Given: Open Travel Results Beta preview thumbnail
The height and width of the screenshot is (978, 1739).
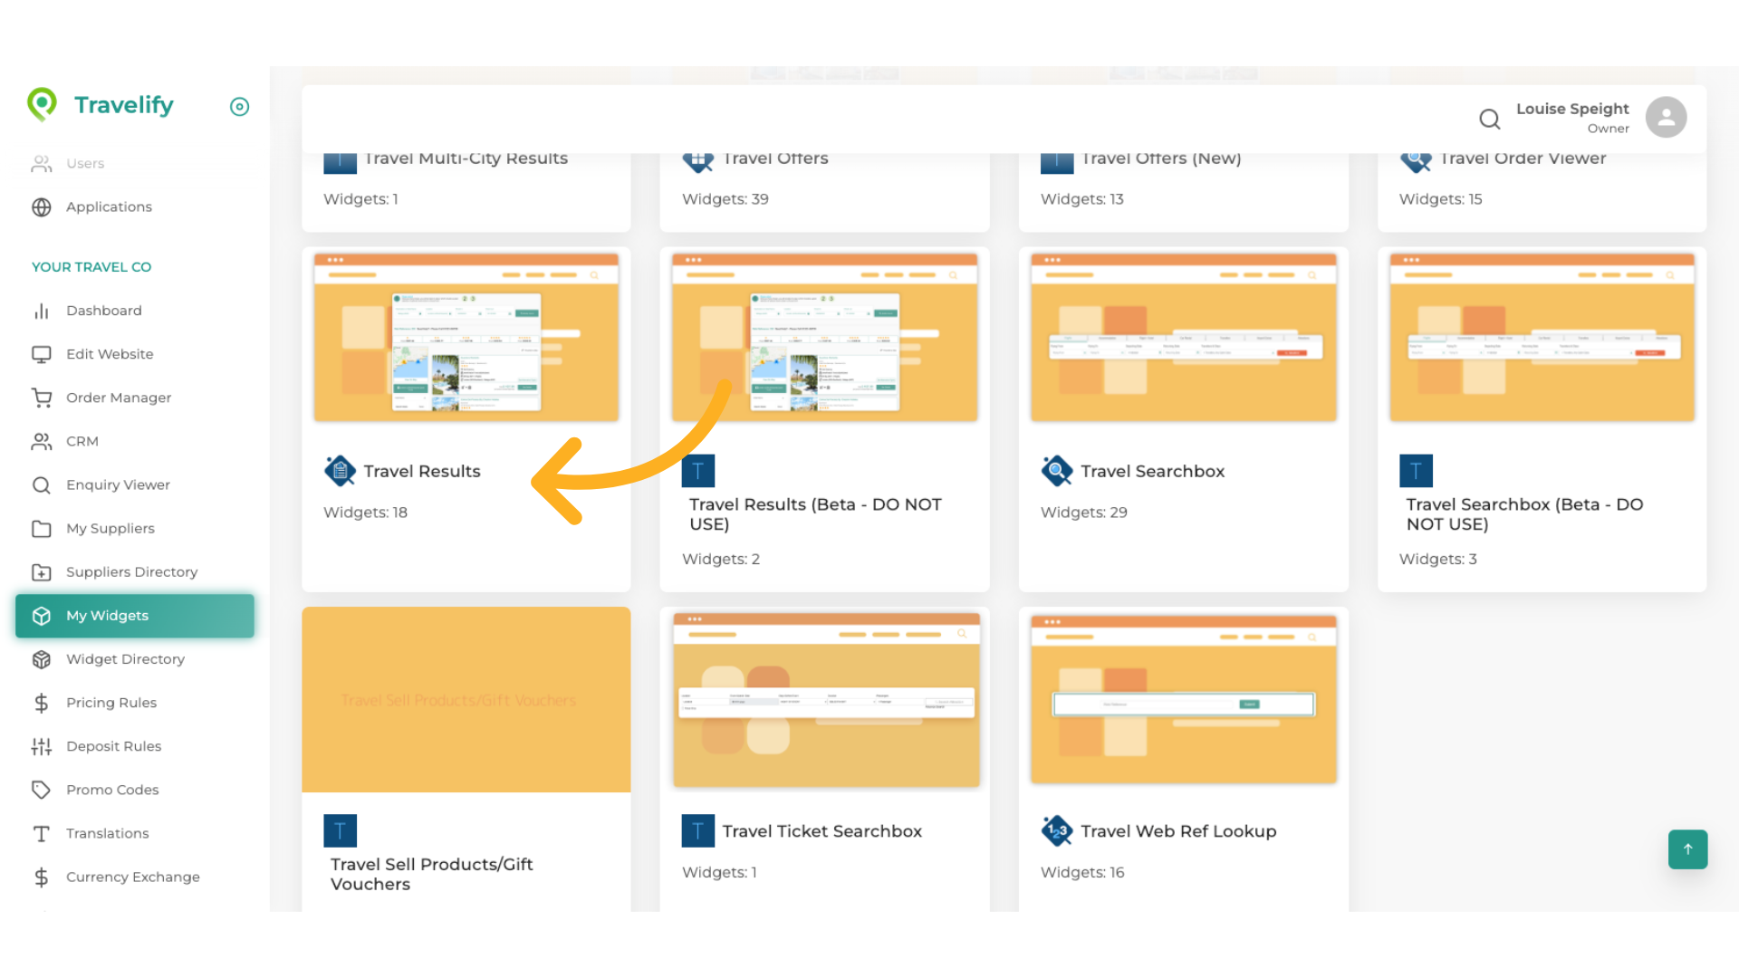Looking at the screenshot, I should point(824,337).
